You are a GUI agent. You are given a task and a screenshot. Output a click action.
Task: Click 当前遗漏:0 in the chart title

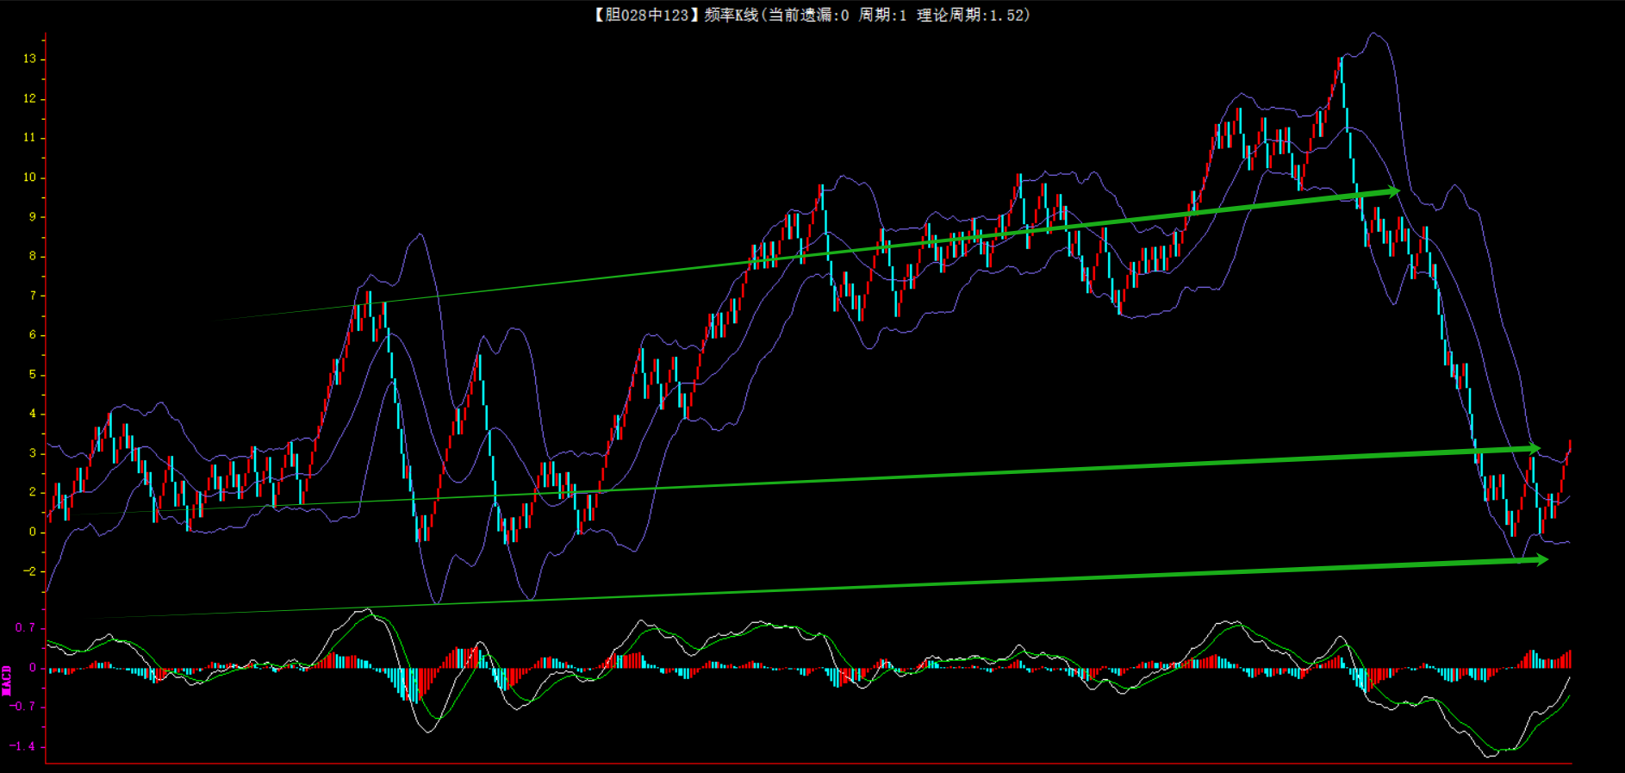click(808, 15)
